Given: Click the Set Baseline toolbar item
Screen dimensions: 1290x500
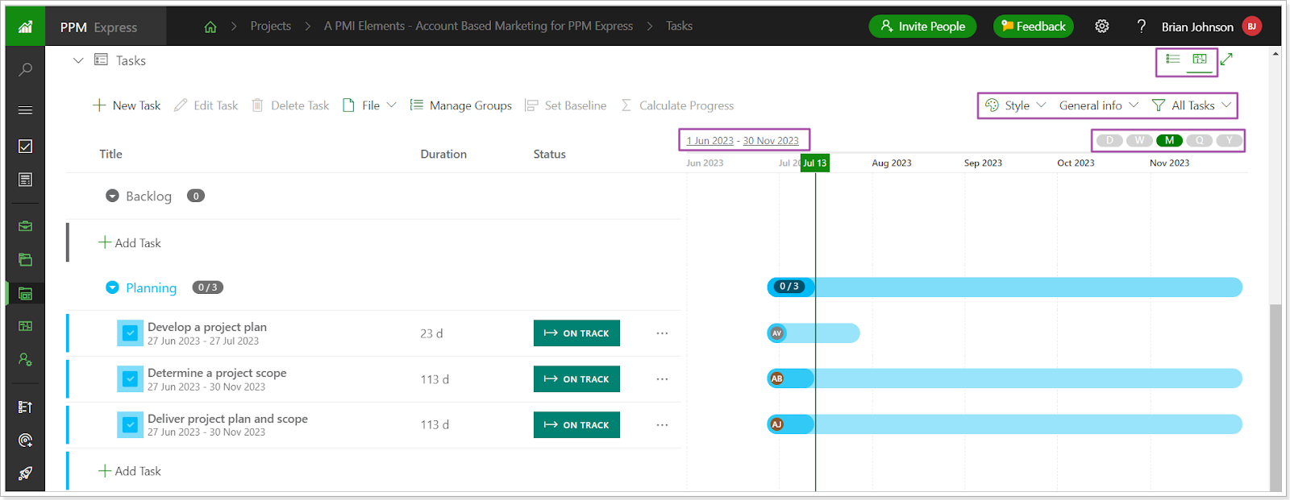Looking at the screenshot, I should pos(565,105).
